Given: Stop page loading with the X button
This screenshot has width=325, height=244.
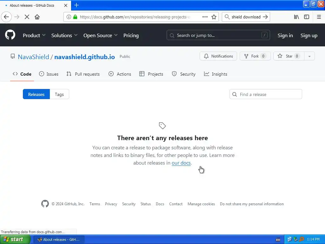Looking at the screenshot, I should (27, 17).
